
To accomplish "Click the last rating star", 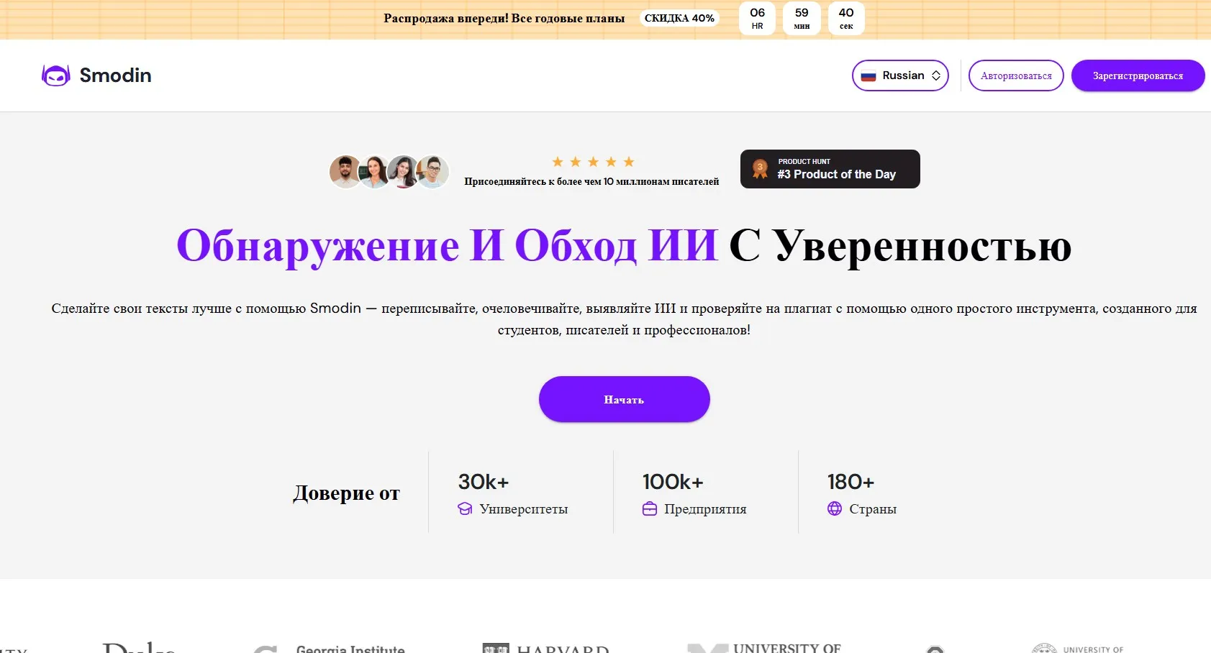I will point(629,162).
